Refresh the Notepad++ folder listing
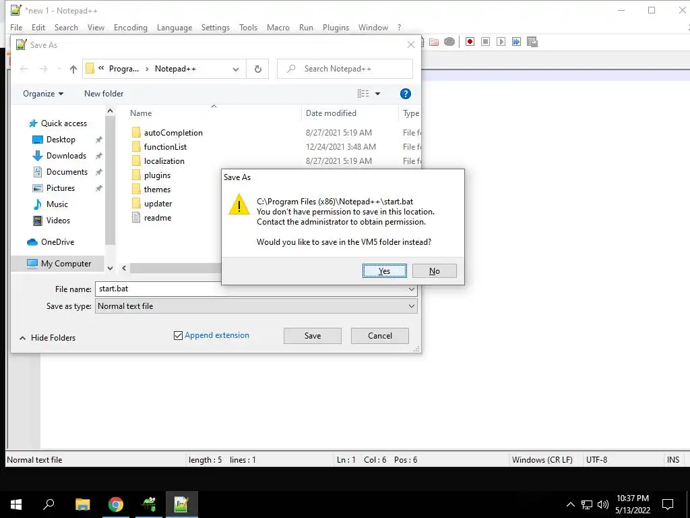690x518 pixels. [x=258, y=69]
